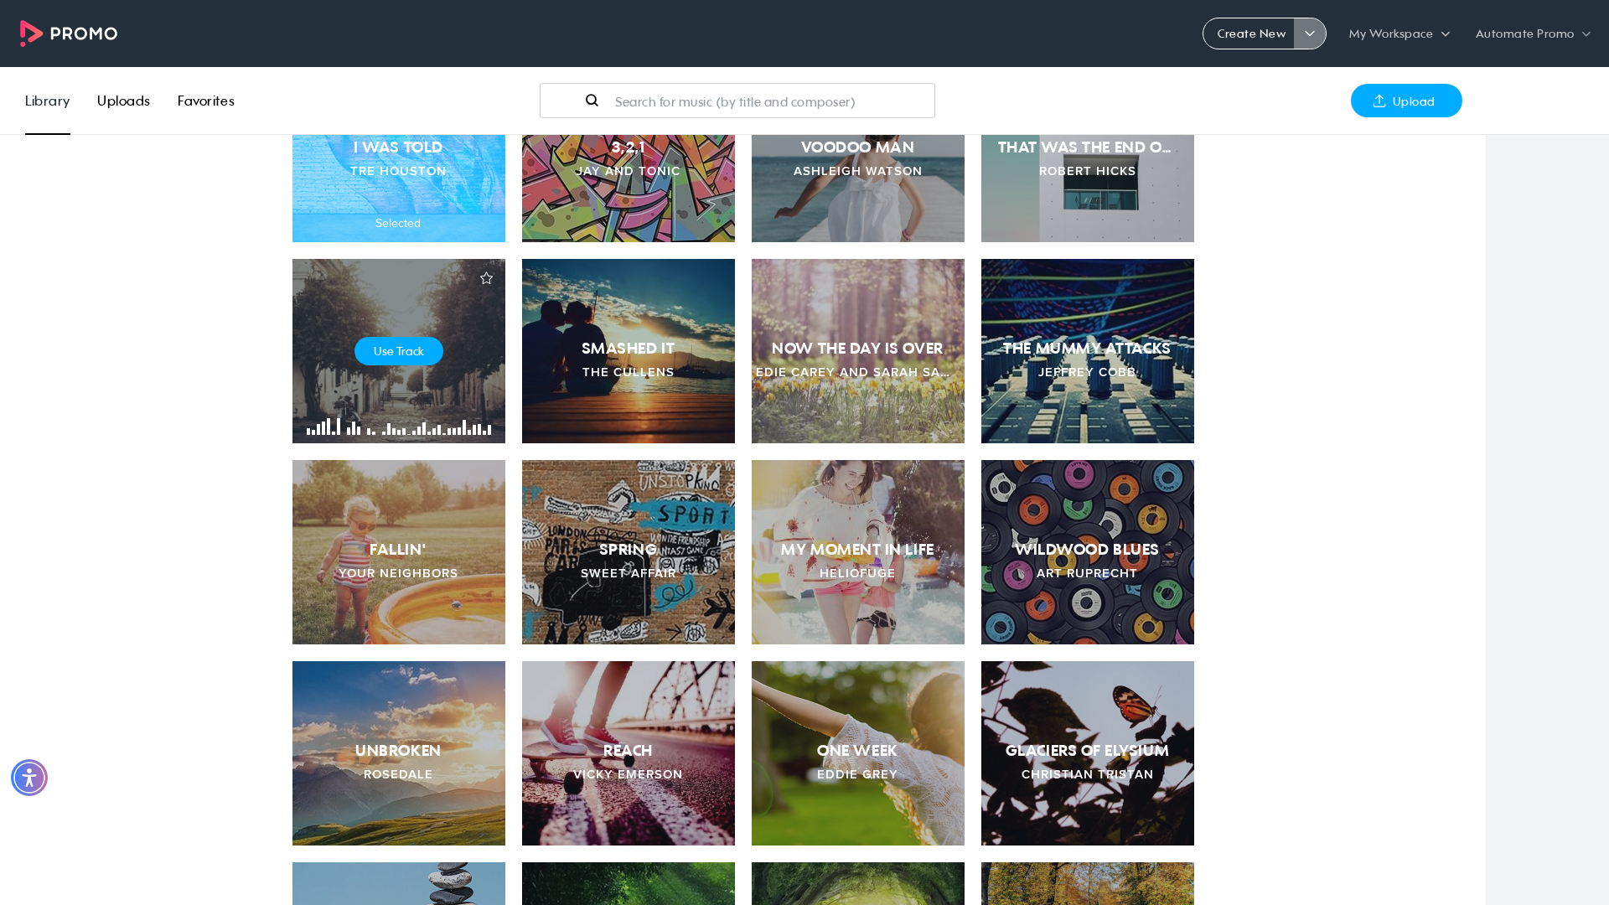Select The Mummy Attacks track
This screenshot has width=1609, height=905.
pyautogui.click(x=1088, y=351)
